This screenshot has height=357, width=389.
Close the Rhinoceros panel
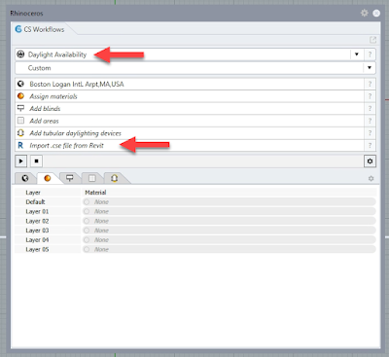[x=376, y=13]
